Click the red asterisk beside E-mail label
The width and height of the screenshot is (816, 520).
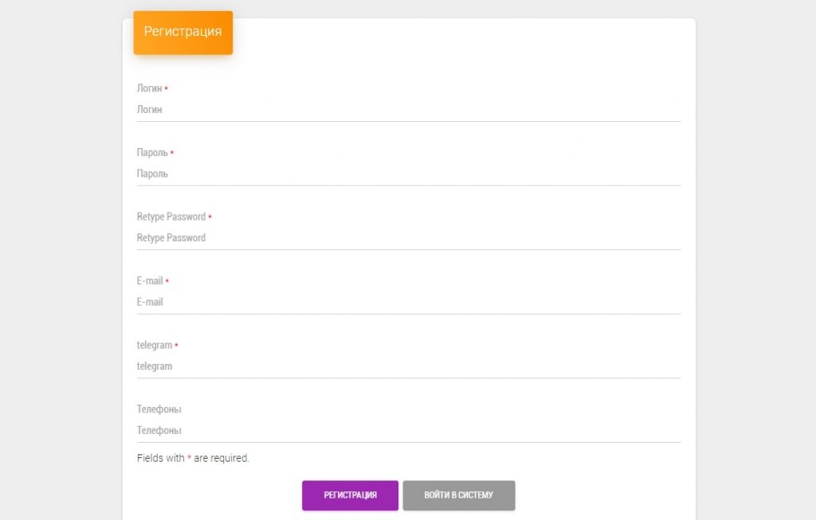click(x=167, y=281)
